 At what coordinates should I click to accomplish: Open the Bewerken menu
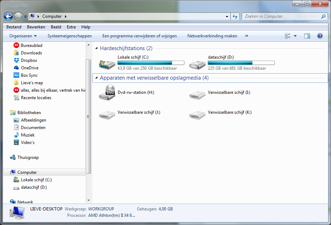point(36,27)
